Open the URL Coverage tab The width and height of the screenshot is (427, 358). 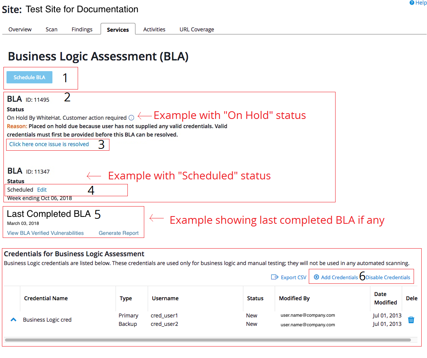click(x=196, y=29)
